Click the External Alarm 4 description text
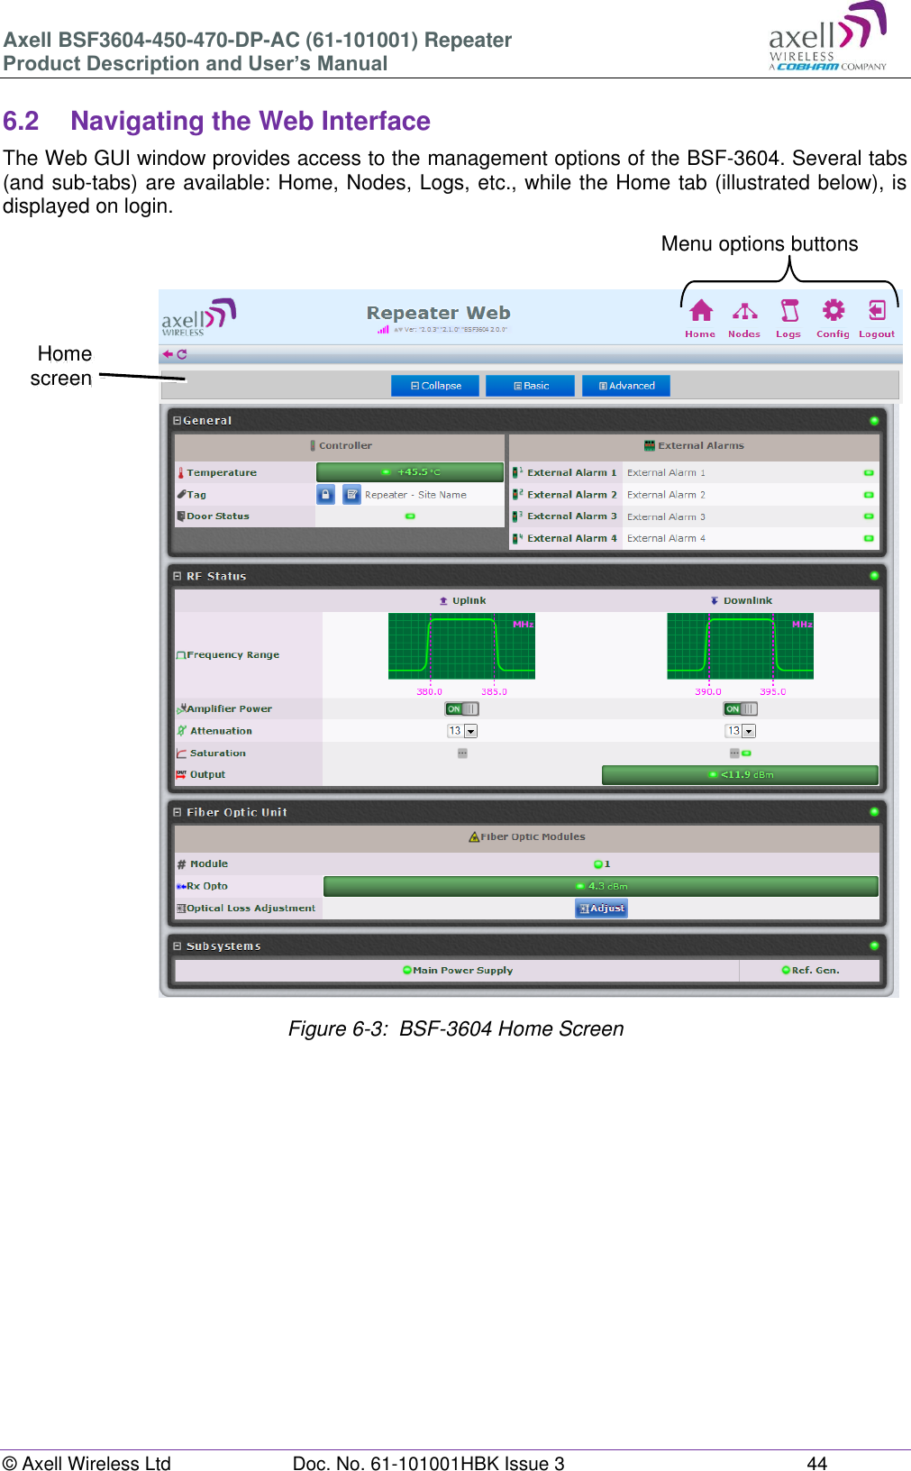The image size is (911, 1471). pyautogui.click(x=666, y=539)
